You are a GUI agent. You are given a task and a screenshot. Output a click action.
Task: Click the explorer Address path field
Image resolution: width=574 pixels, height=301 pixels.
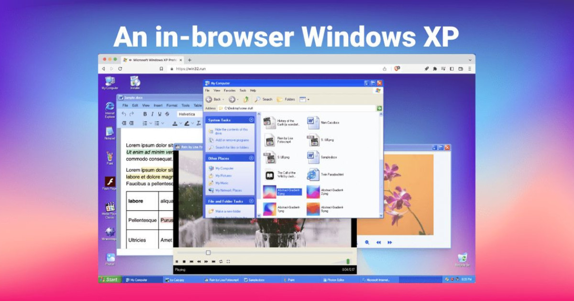[297, 108]
